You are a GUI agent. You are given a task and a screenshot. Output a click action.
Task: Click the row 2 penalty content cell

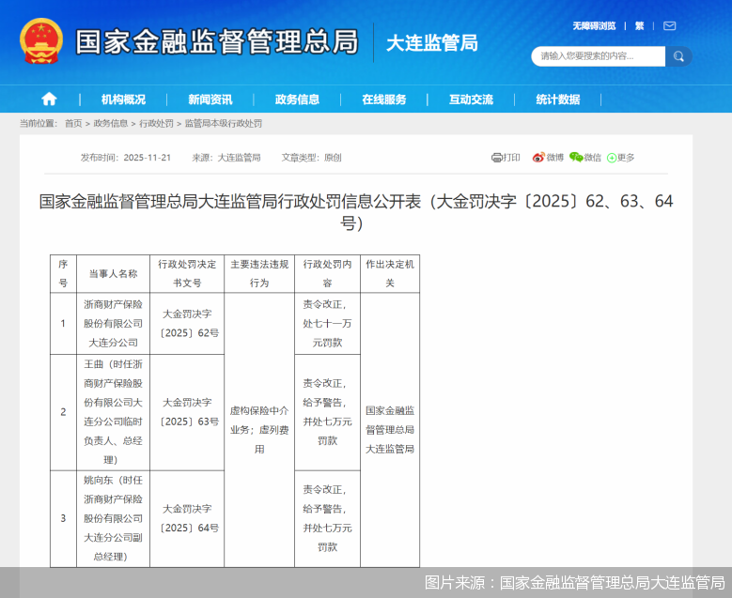[x=327, y=412]
